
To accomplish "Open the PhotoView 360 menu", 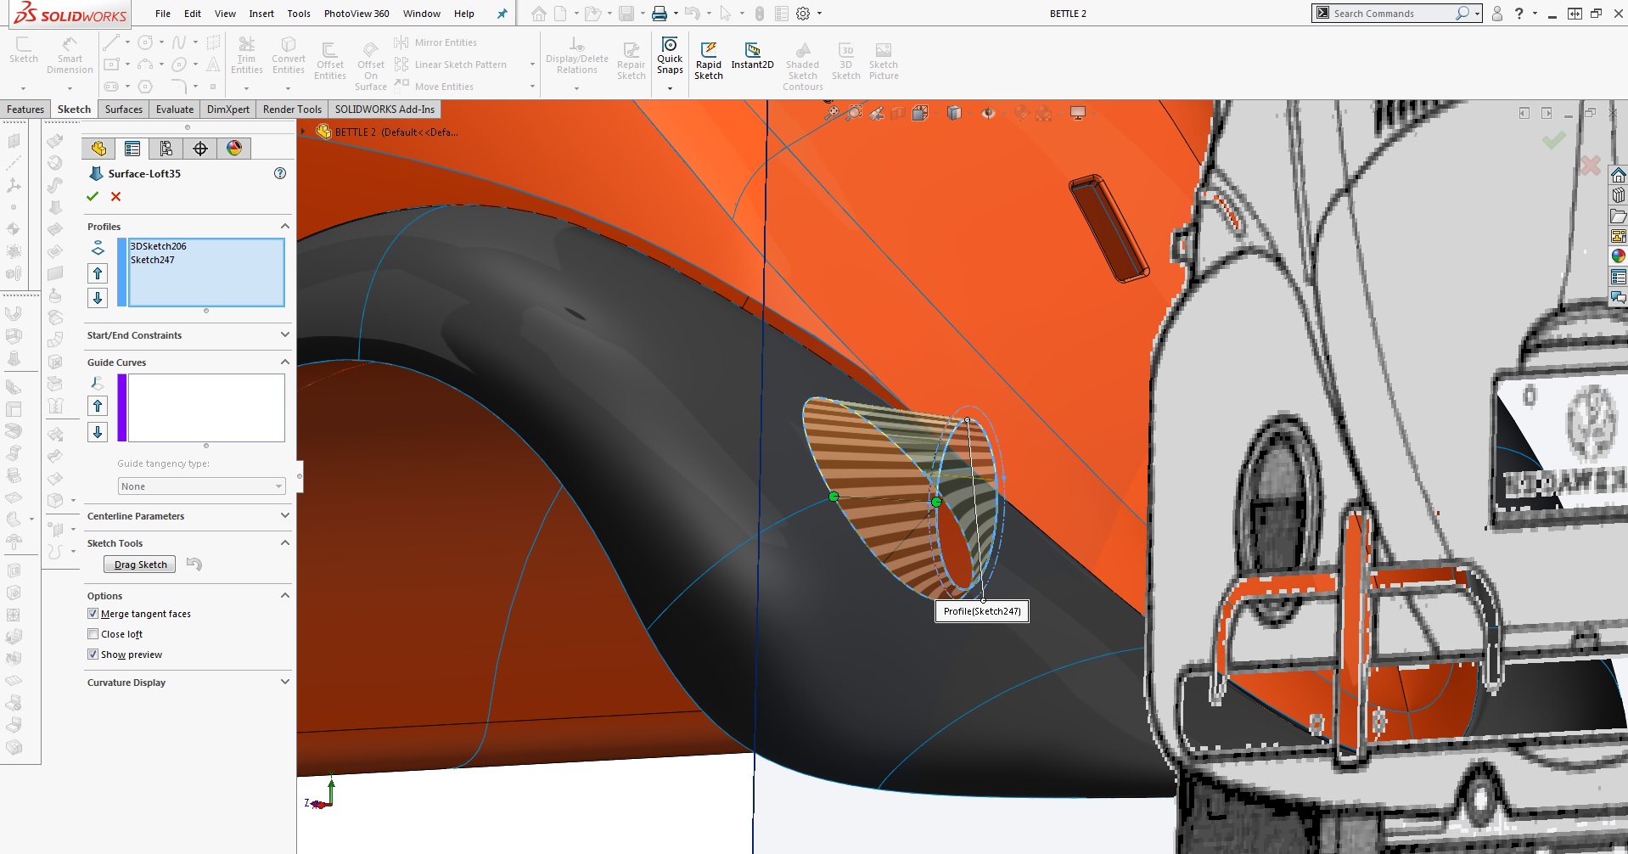I will [x=356, y=14].
